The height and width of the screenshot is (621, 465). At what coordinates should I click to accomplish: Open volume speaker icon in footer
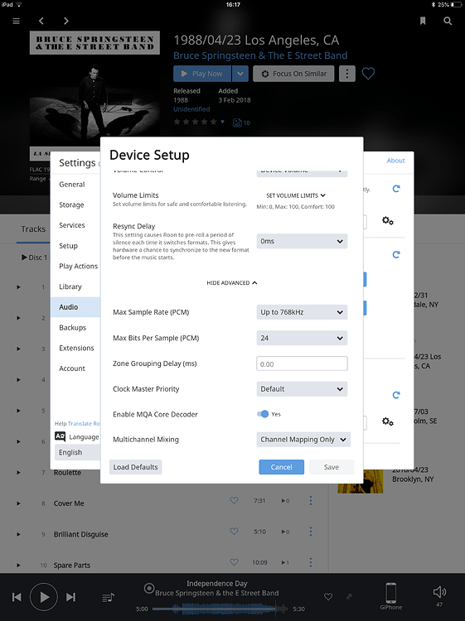tap(439, 593)
